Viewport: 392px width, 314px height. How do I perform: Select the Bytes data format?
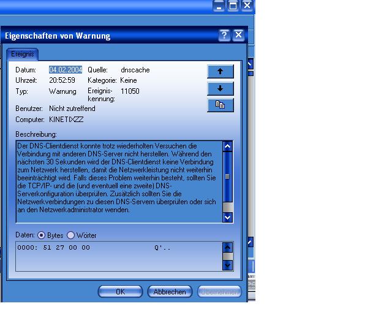pos(41,235)
